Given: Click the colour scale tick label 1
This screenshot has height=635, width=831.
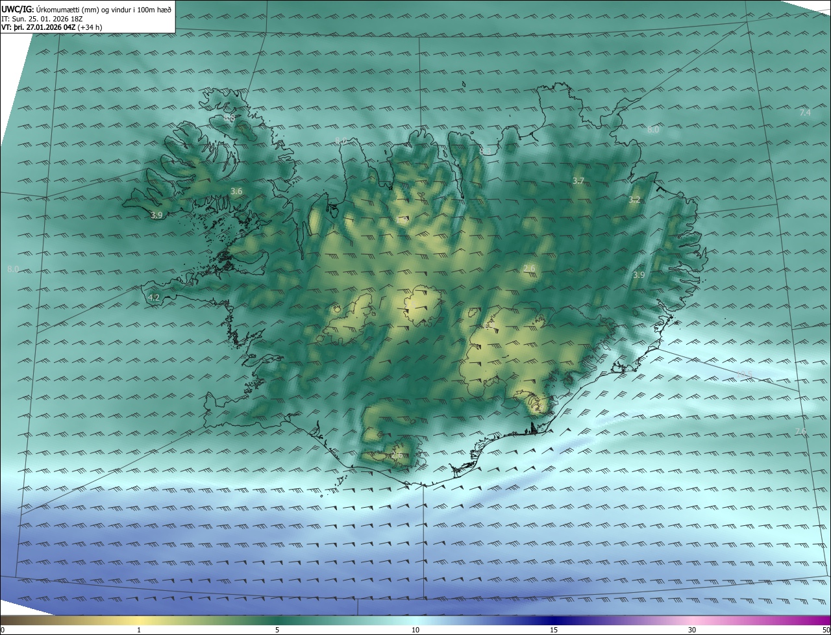Looking at the screenshot, I should [139, 630].
